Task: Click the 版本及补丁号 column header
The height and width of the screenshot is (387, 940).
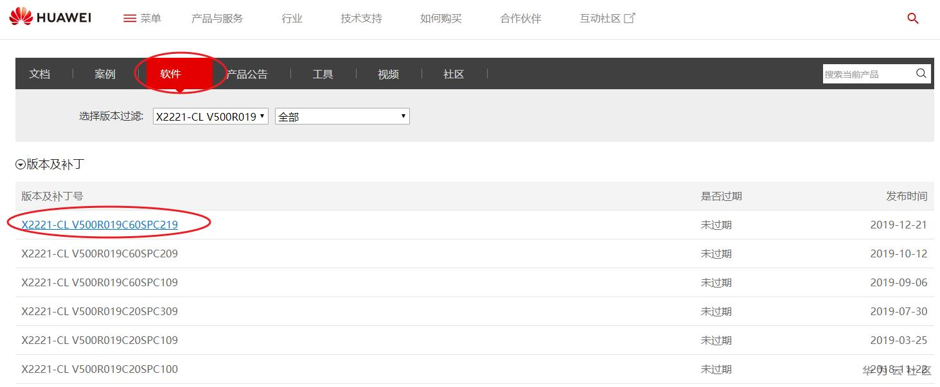Action: pyautogui.click(x=52, y=196)
